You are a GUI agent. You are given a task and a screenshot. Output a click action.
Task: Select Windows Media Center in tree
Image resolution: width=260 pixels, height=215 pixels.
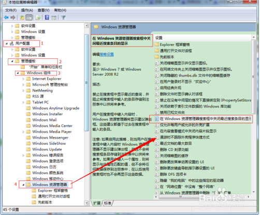(52, 126)
